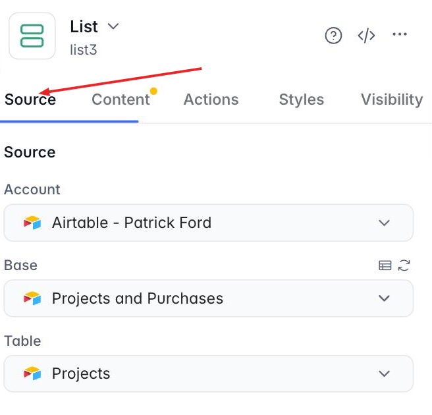Switch to the Actions tab
Image resolution: width=432 pixels, height=415 pixels.
211,99
